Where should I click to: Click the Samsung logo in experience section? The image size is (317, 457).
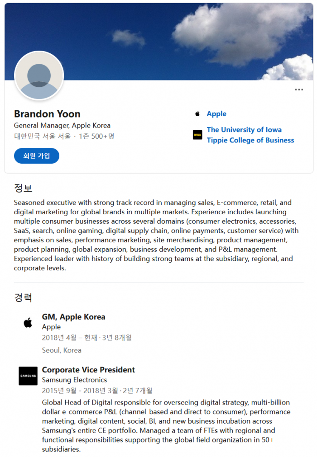point(28,376)
